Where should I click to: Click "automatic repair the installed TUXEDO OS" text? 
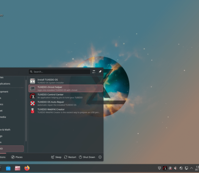(x=57, y=105)
